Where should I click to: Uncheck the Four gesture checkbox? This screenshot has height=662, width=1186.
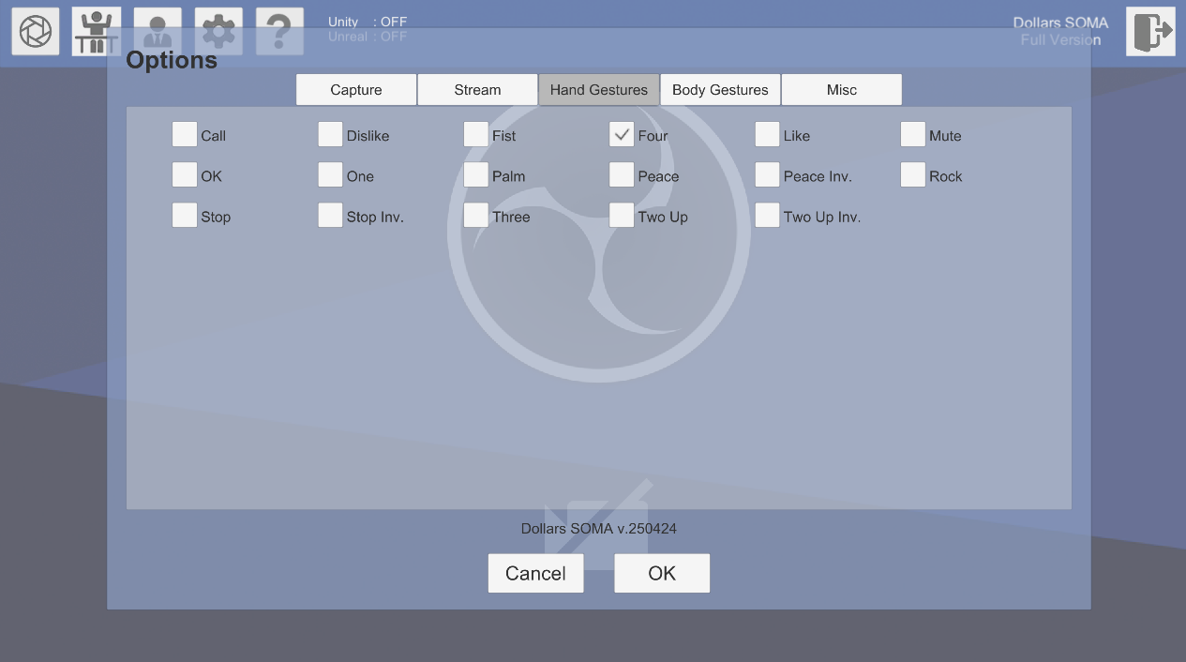pos(622,135)
